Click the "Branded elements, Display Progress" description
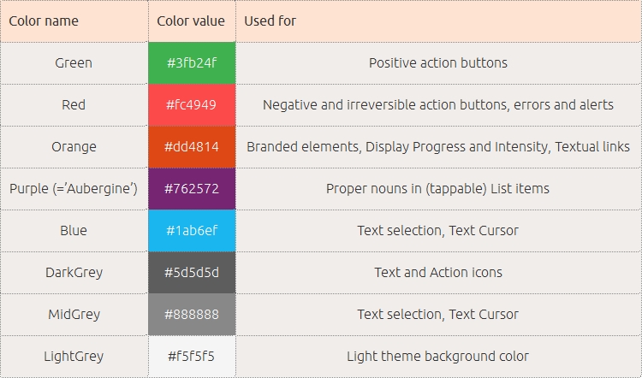Viewport: 642px width, 378px height. coord(437,147)
